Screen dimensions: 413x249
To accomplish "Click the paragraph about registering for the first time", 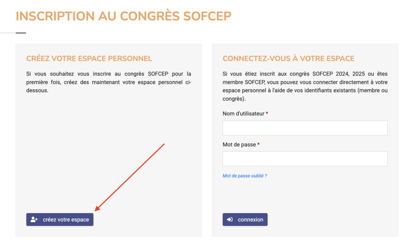I will click(x=108, y=82).
